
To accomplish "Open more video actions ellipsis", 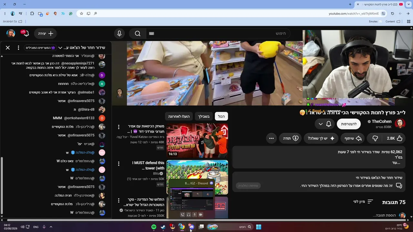I will 271,138.
